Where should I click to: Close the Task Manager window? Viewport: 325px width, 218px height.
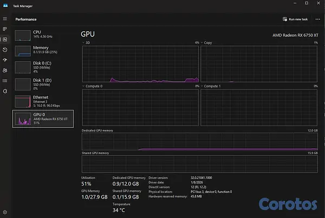318,3
